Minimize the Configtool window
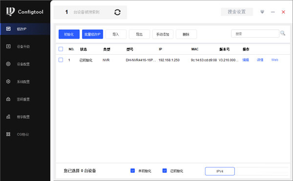The height and width of the screenshot is (181, 293). point(273,12)
